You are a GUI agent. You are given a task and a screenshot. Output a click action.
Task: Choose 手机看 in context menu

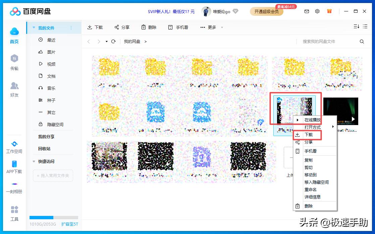click(315, 151)
